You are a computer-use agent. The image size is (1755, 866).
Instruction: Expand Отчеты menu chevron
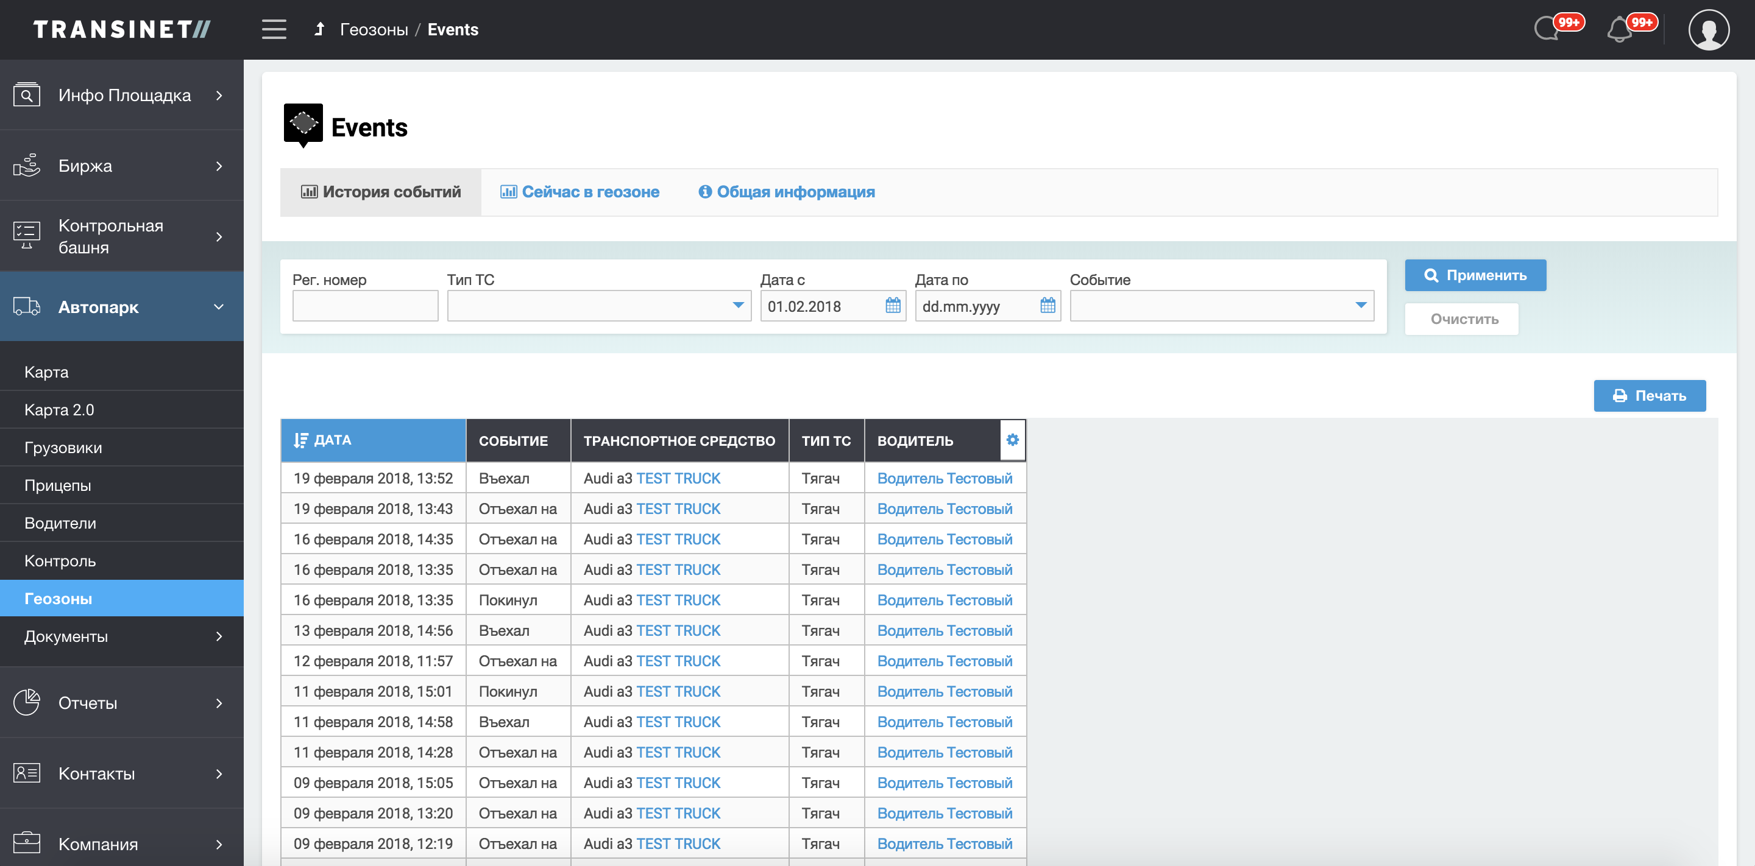pyautogui.click(x=219, y=703)
